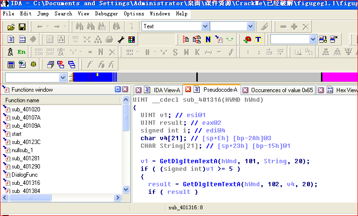The image size is (358, 216).
Task: Open the Windows menu
Action: (x=160, y=13)
